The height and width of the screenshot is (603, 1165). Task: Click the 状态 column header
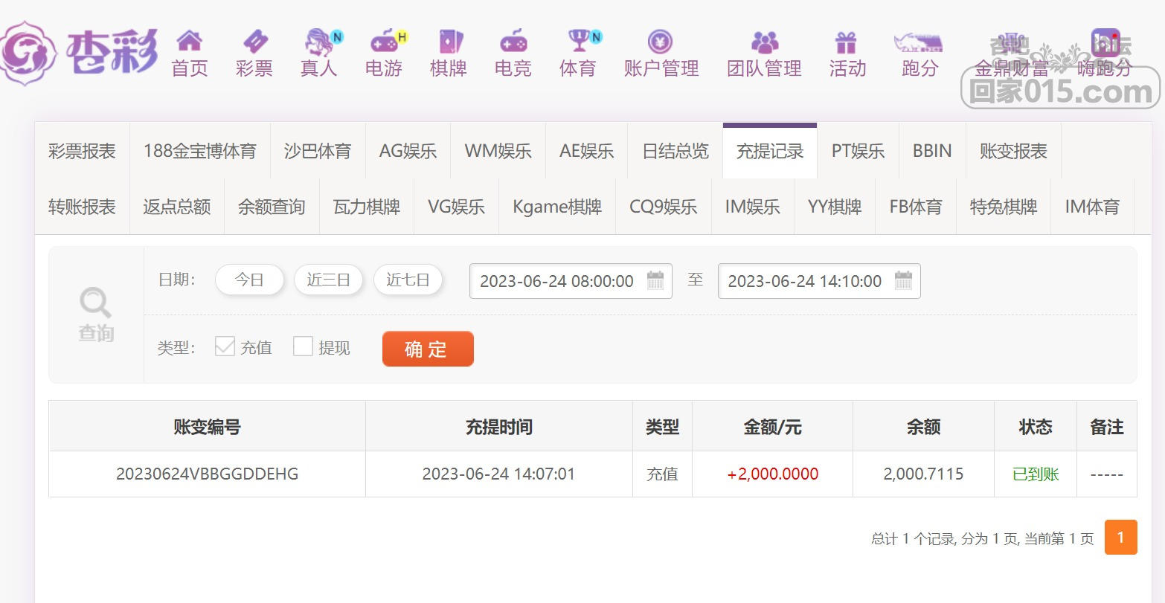[x=1036, y=427]
